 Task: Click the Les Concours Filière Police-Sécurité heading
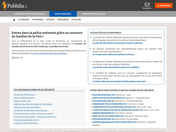(x=34, y=90)
